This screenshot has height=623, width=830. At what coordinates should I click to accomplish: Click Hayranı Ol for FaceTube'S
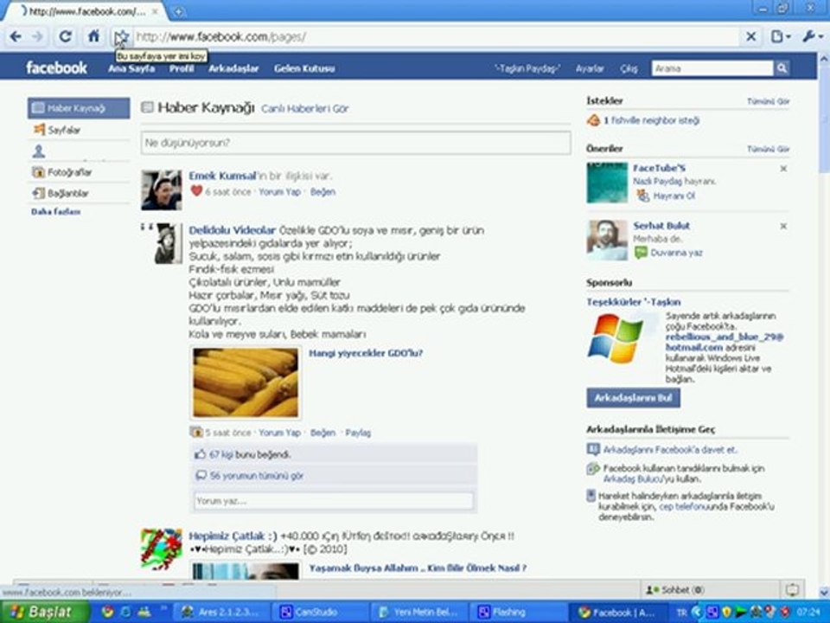674,196
